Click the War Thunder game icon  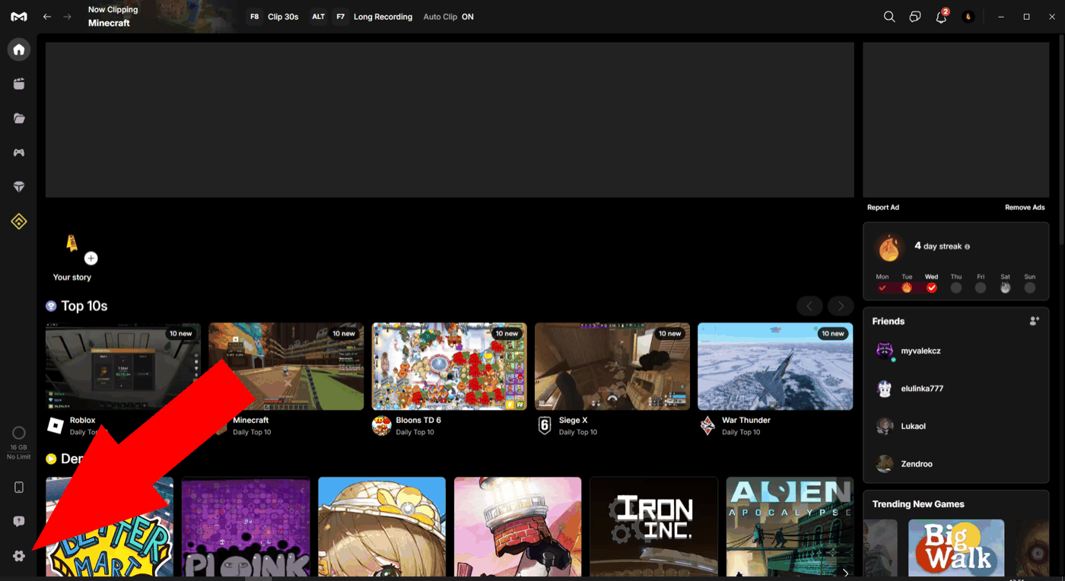tap(707, 426)
